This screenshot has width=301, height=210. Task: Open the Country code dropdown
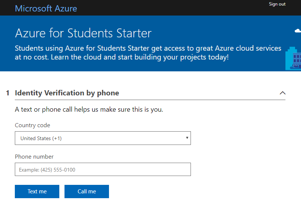103,138
